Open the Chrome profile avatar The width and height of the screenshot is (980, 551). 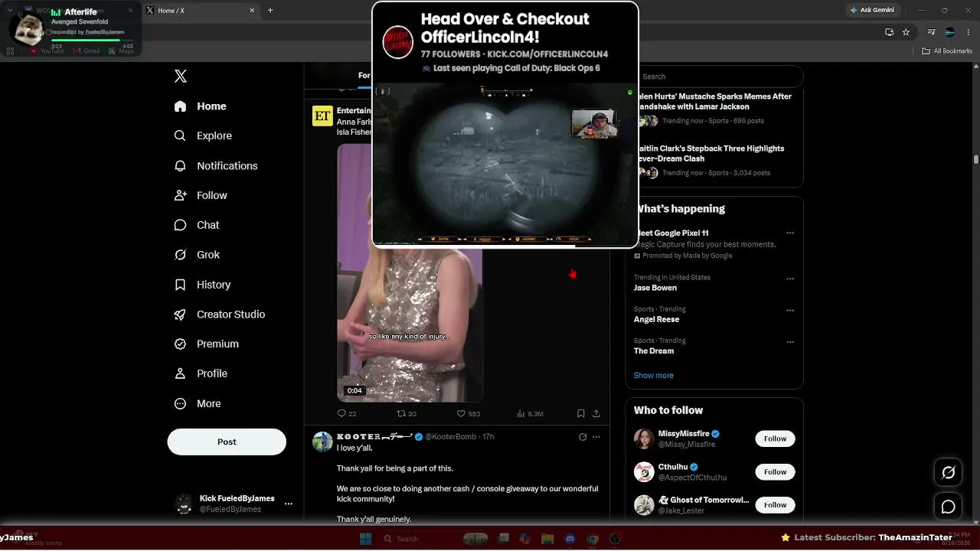949,32
